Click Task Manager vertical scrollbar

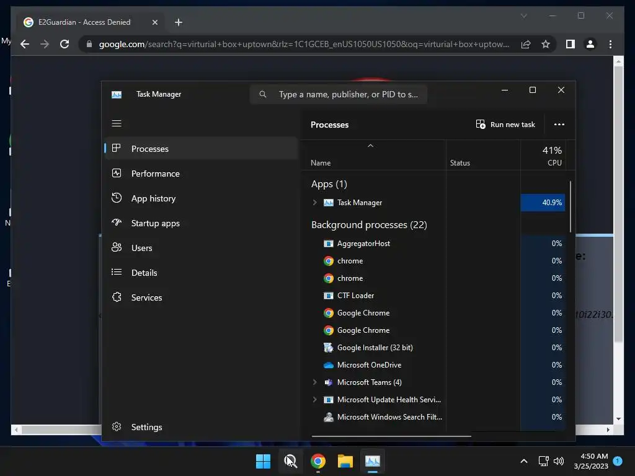tap(571, 207)
